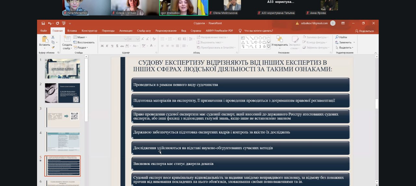Align text to the right
The width and height of the screenshot is (416, 186).
(x=173, y=46)
